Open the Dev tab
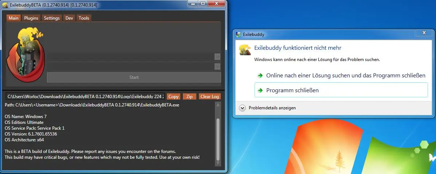 point(69,18)
